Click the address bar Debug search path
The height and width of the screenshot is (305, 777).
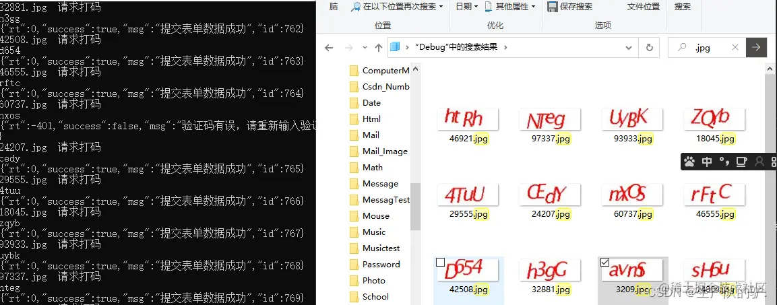pos(456,48)
